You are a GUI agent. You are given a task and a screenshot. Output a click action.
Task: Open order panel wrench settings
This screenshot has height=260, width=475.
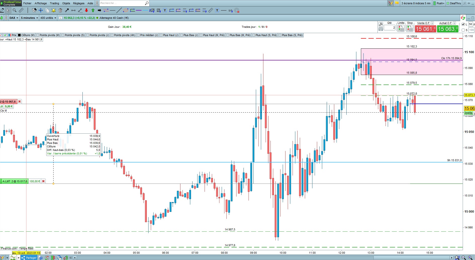tap(381, 24)
